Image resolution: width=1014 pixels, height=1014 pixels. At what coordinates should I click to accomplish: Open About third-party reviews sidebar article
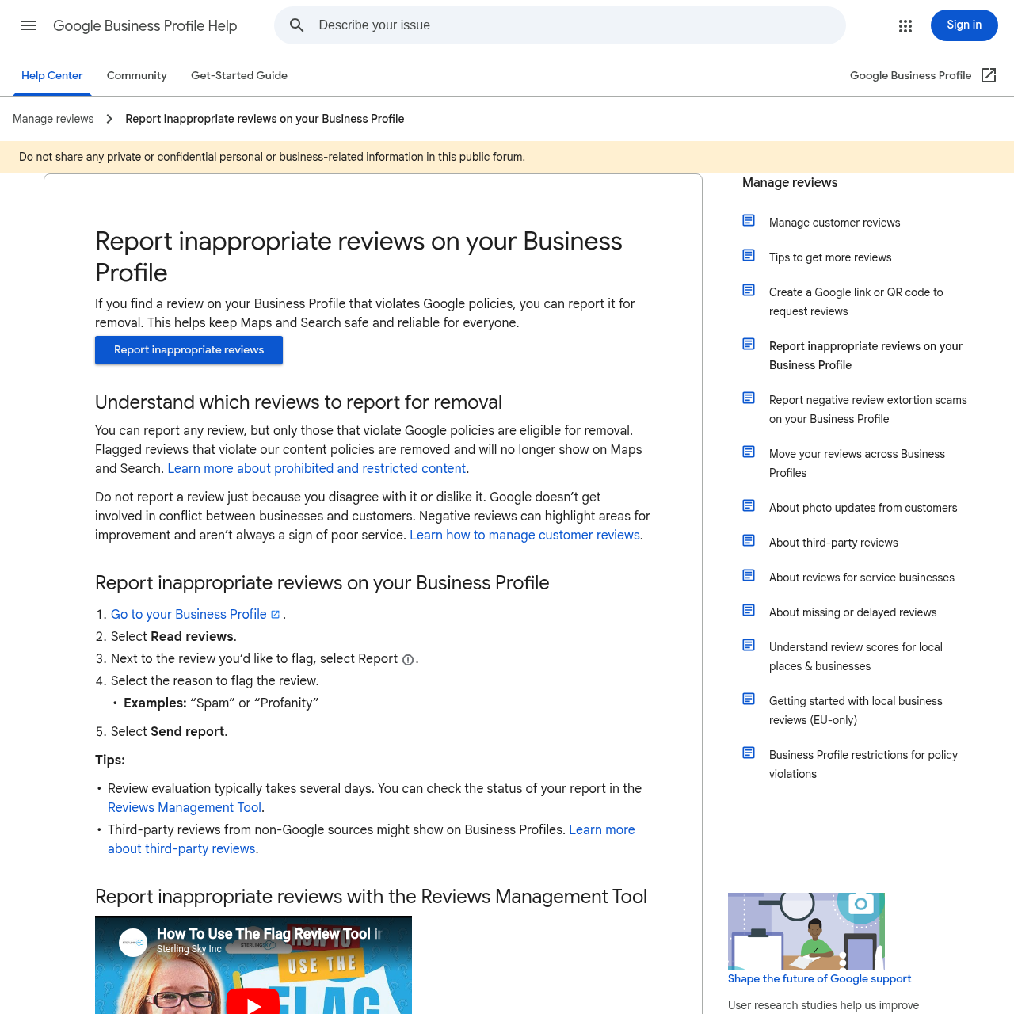coord(833,543)
